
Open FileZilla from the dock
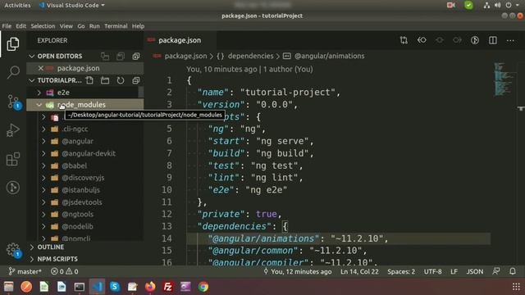tap(167, 287)
